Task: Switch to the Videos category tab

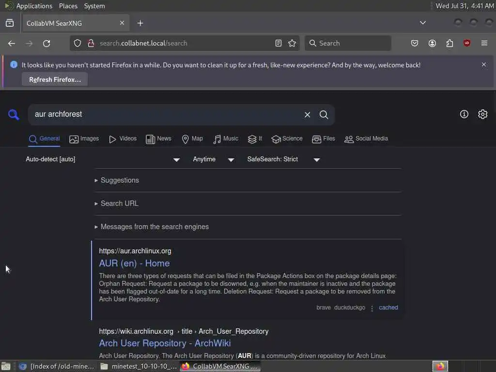Action: [x=123, y=139]
